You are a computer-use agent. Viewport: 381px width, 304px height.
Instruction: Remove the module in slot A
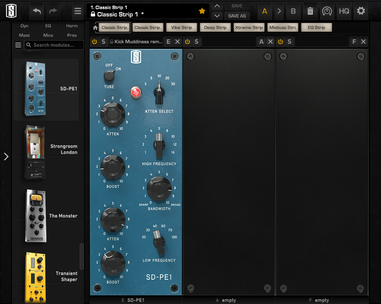tap(270, 42)
